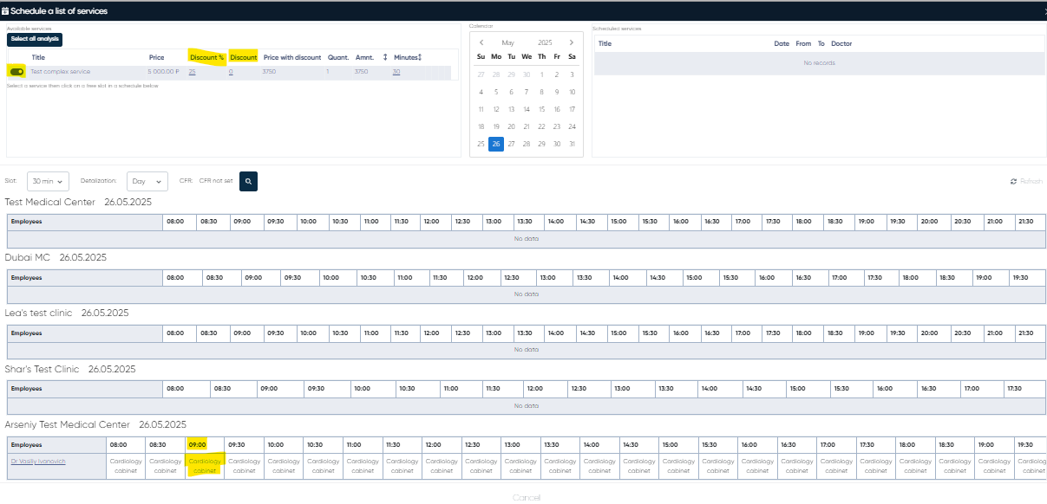Edit the Discount % value 25
This screenshot has width=1047, height=504.
pyautogui.click(x=192, y=72)
